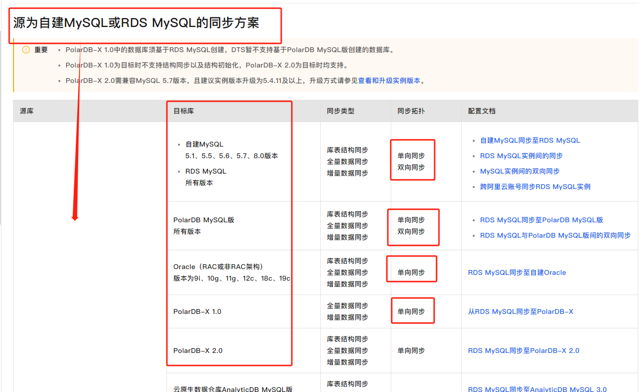This screenshot has height=392, width=644.
Task: Click 单向同步 in Oracle row
Action: pyautogui.click(x=411, y=272)
